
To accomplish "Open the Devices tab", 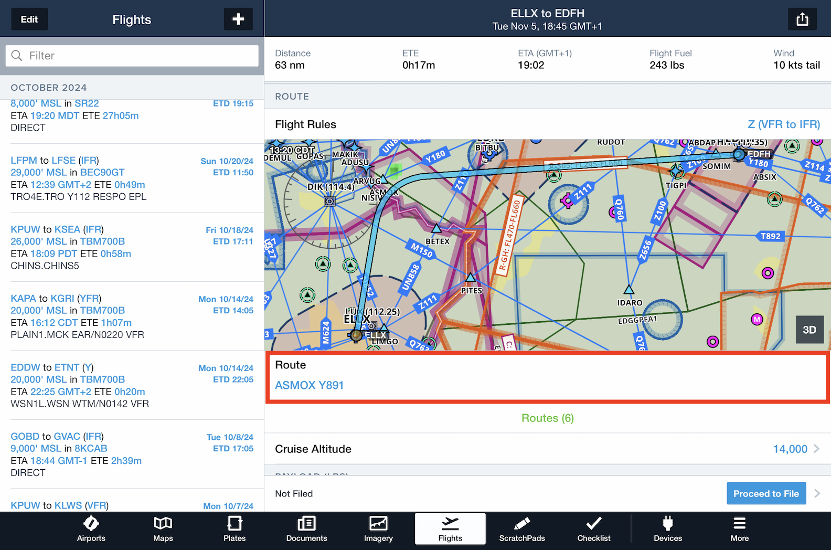I will pos(667,529).
